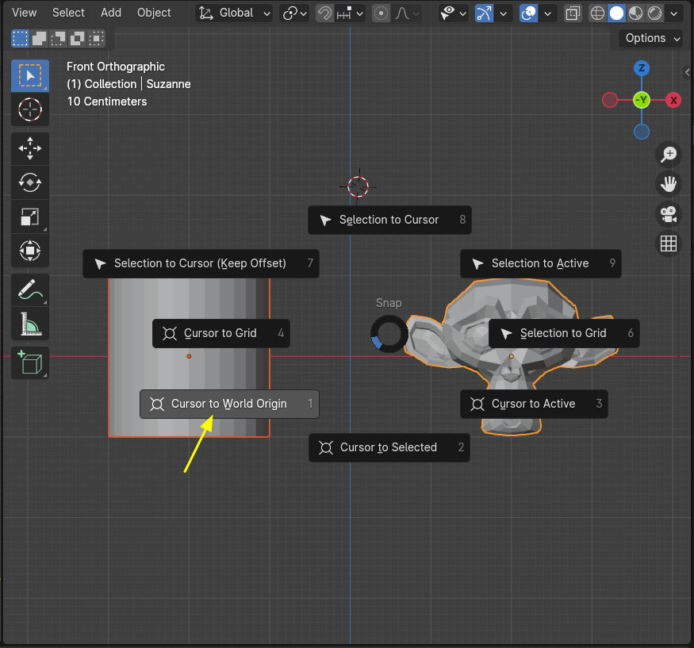Image resolution: width=694 pixels, height=648 pixels.
Task: Click negative Z axis gizmo circle
Action: [642, 132]
